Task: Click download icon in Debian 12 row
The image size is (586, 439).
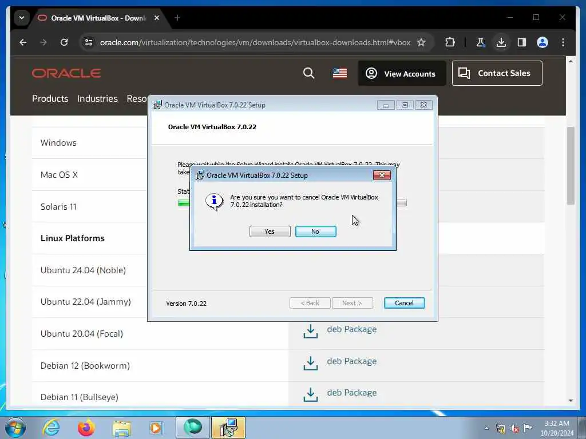Action: pyautogui.click(x=311, y=363)
